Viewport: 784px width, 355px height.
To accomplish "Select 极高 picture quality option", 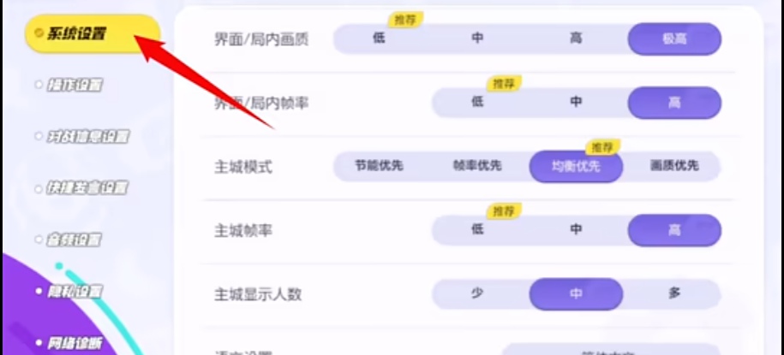I will point(674,39).
